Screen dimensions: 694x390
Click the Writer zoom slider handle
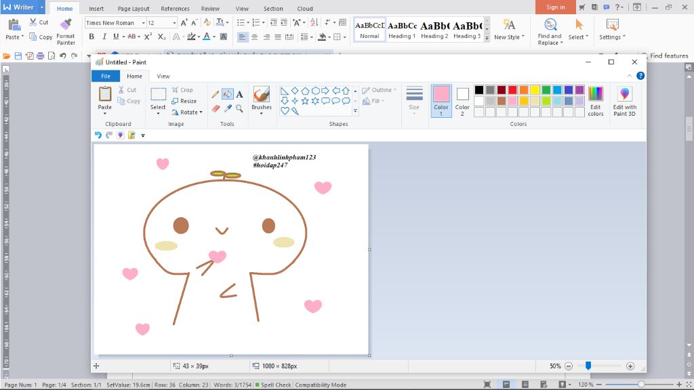point(640,385)
